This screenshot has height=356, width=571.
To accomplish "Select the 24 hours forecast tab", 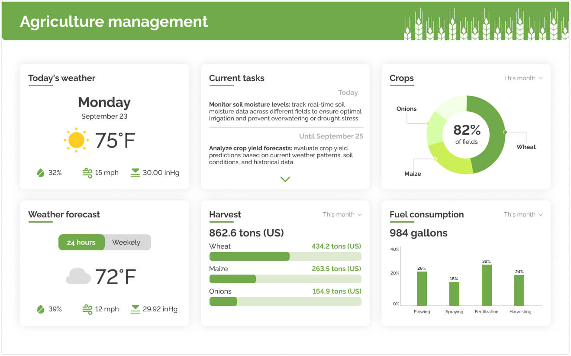I will pos(81,242).
